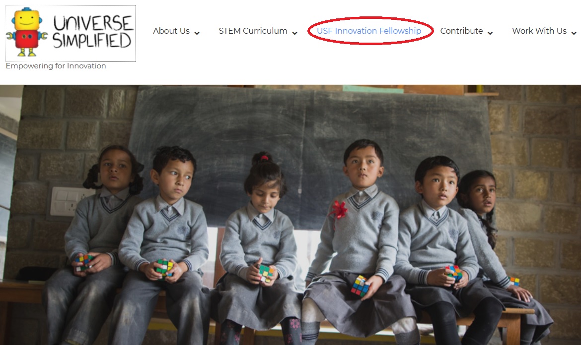Click the girl with the red hair tie
581x345 pixels.
click(x=259, y=248)
